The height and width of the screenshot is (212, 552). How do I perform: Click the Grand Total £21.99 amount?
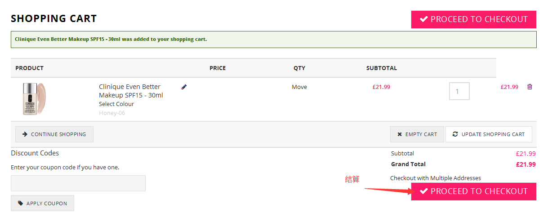[x=525, y=164]
